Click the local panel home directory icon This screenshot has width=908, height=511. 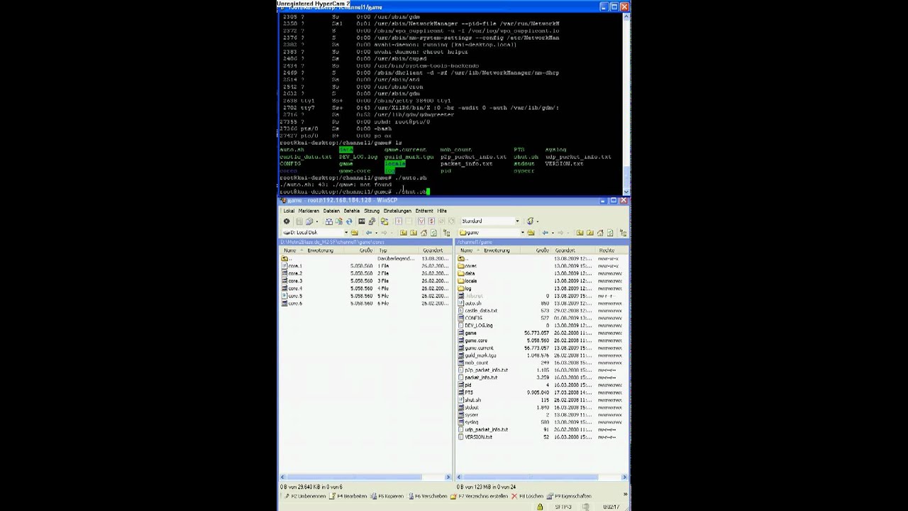coord(424,233)
